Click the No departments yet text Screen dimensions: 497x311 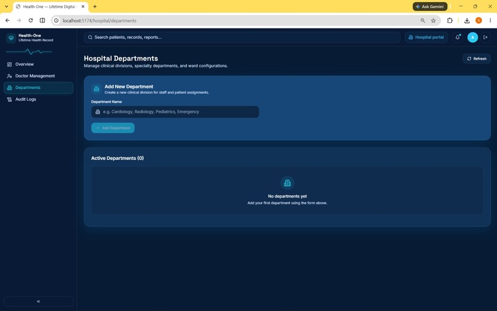(x=287, y=196)
